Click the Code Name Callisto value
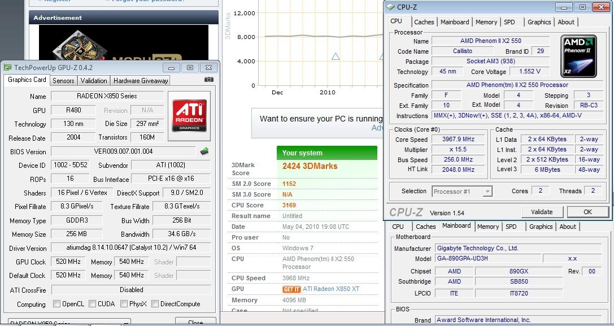The image size is (614, 326). coord(463,51)
